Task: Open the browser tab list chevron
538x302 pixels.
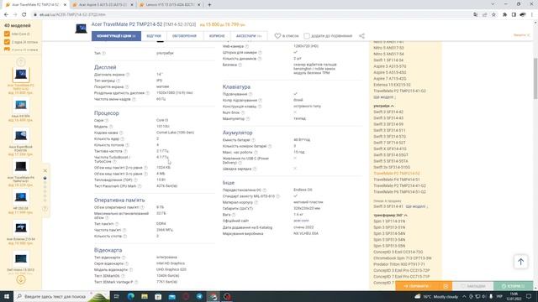Action: click(x=493, y=4)
